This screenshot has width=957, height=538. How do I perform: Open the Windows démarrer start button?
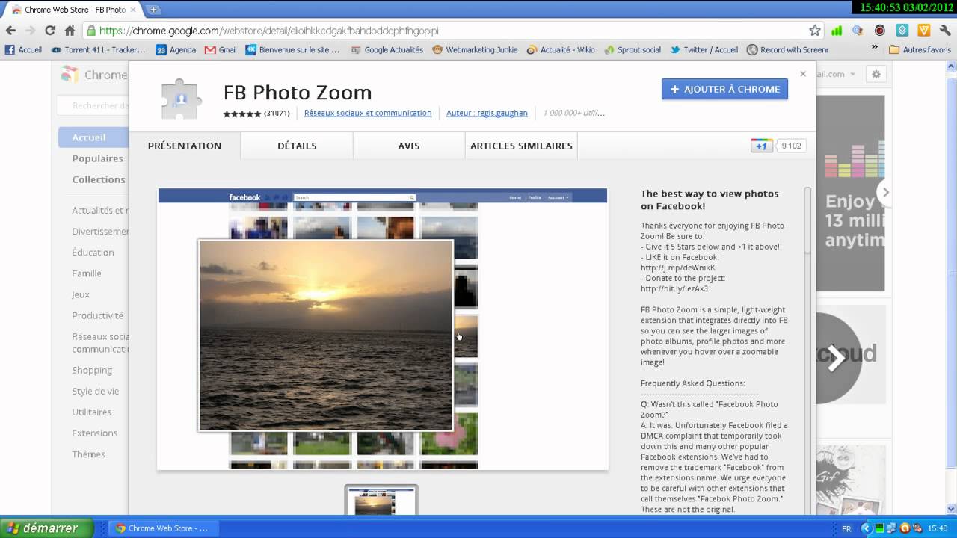click(47, 528)
